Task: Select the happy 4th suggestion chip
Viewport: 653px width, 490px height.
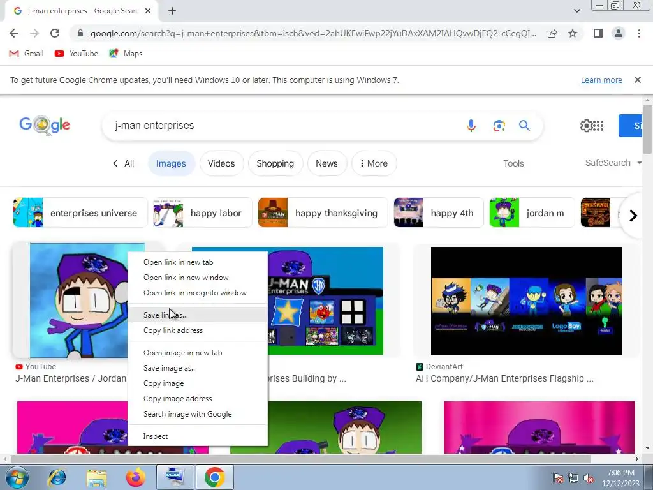Action: pos(439,213)
